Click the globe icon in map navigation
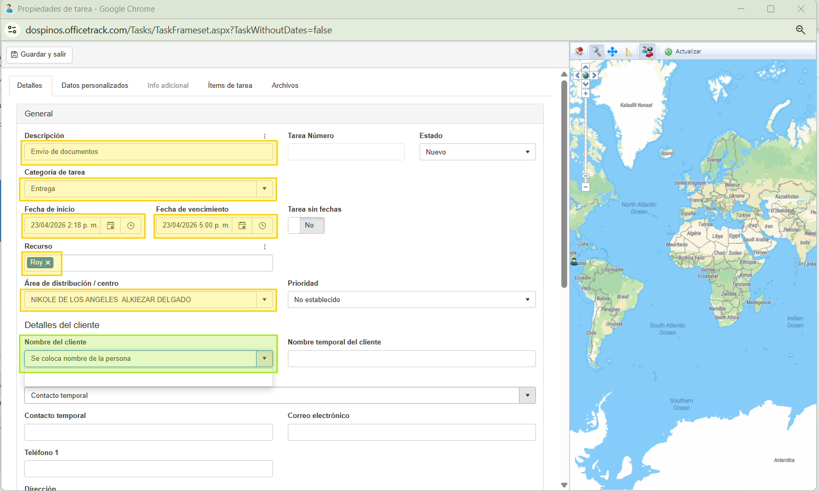 (x=586, y=76)
